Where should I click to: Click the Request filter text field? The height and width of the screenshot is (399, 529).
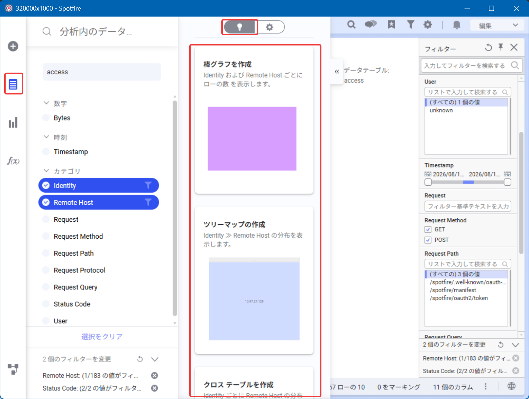[x=468, y=206]
